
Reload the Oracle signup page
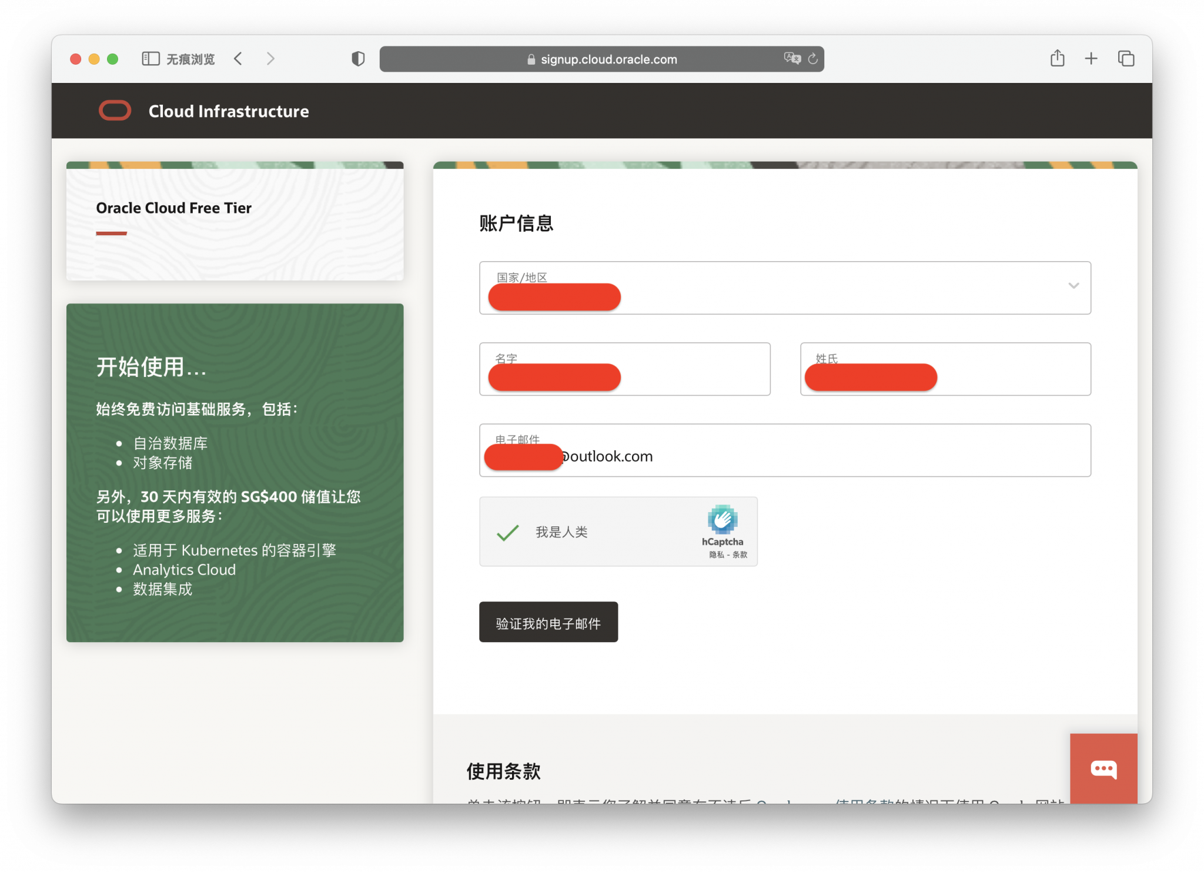(813, 59)
